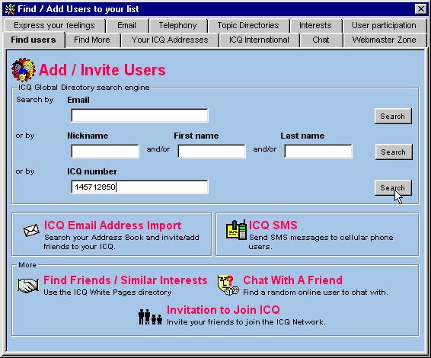
Task: Click into the Last name text field
Action: (318, 152)
